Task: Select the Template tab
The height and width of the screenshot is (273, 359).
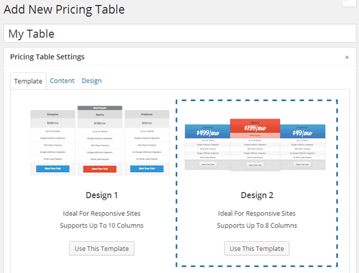Action: click(28, 81)
